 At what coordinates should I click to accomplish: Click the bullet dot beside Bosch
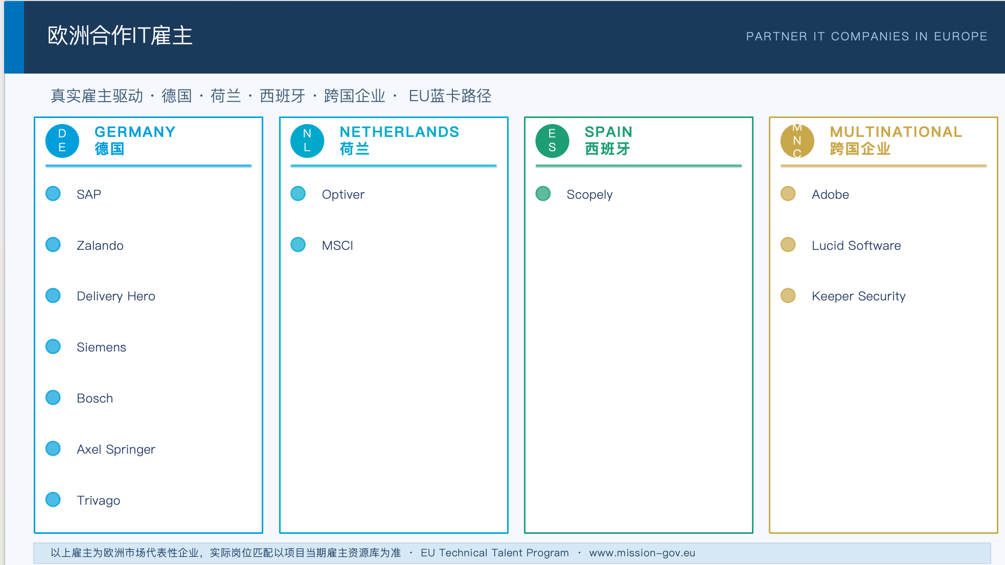pyautogui.click(x=53, y=397)
